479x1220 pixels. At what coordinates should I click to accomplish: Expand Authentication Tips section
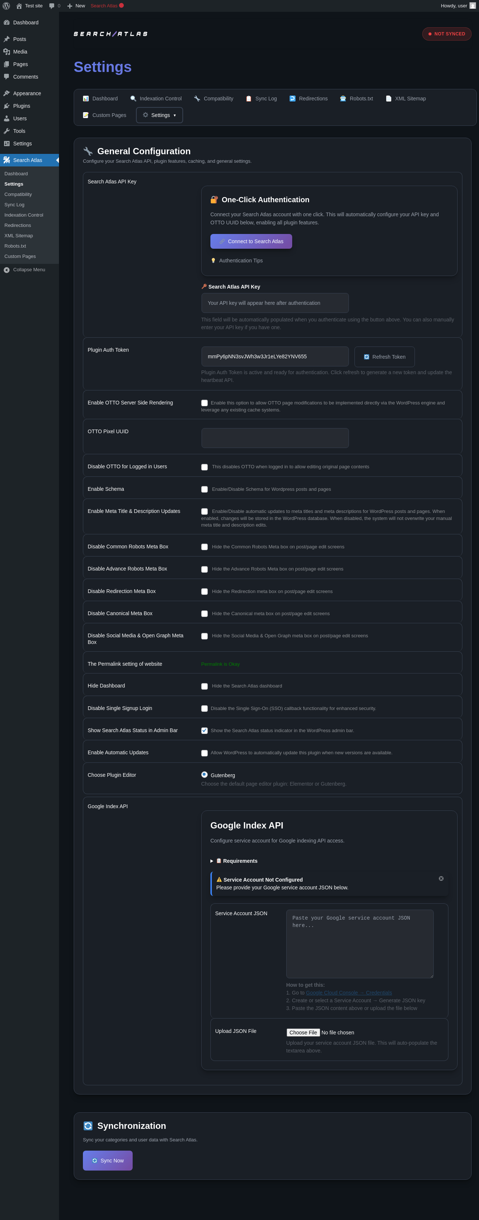coord(240,261)
